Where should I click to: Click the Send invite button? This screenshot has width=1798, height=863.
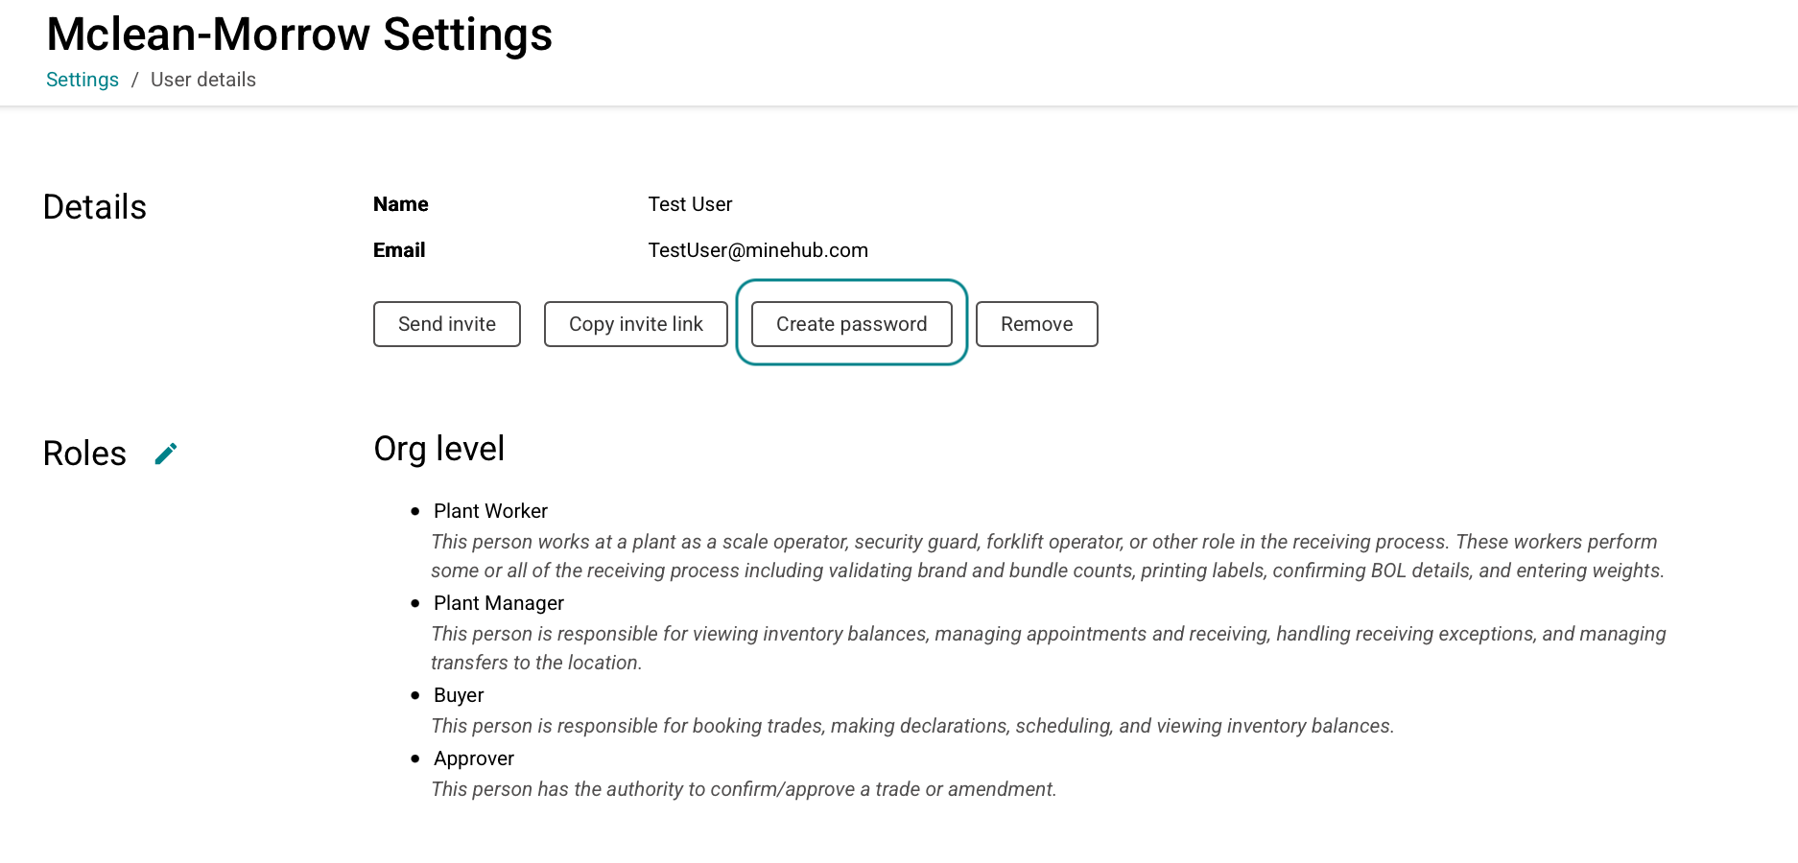447,324
